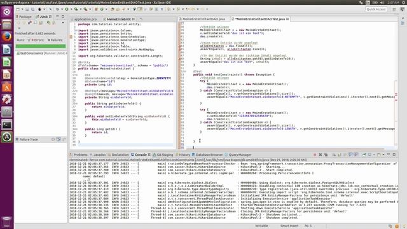Minimize the JUnit view panel
This screenshot has height=229, width=407.
(x=57, y=17)
